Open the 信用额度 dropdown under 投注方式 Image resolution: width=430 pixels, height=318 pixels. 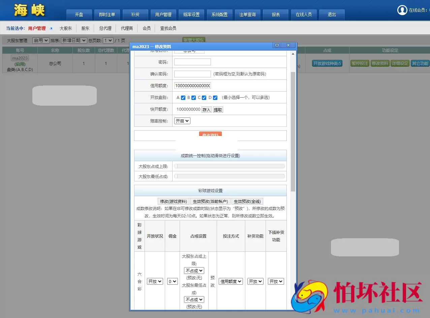pyautogui.click(x=231, y=281)
